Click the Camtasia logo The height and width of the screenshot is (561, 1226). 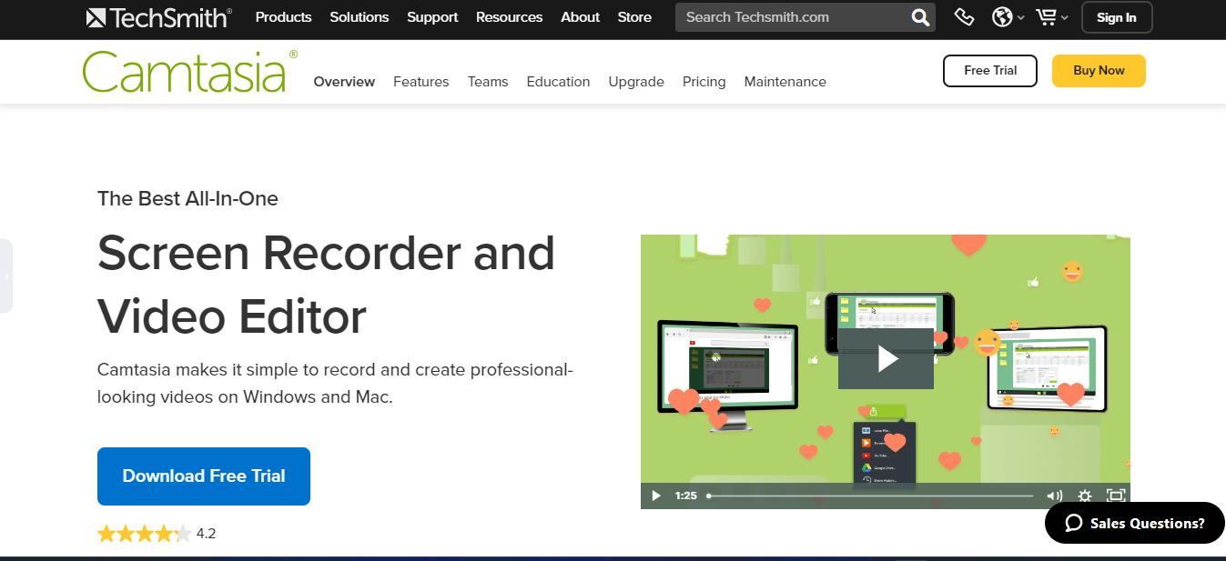pyautogui.click(x=189, y=71)
